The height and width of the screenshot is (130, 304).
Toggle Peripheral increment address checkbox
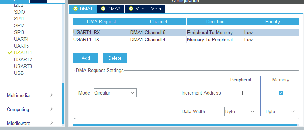pyautogui.click(x=241, y=93)
